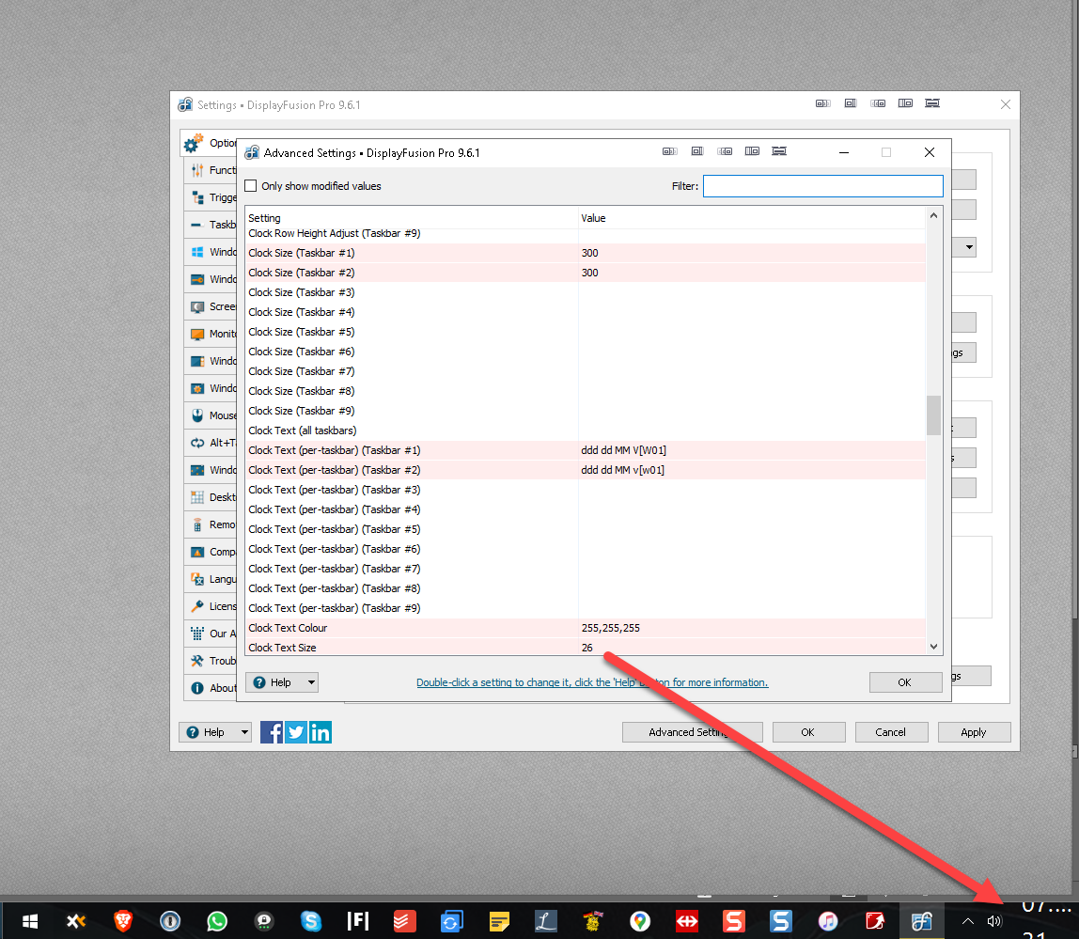
Task: Open Todoist from the taskbar
Action: 405,921
